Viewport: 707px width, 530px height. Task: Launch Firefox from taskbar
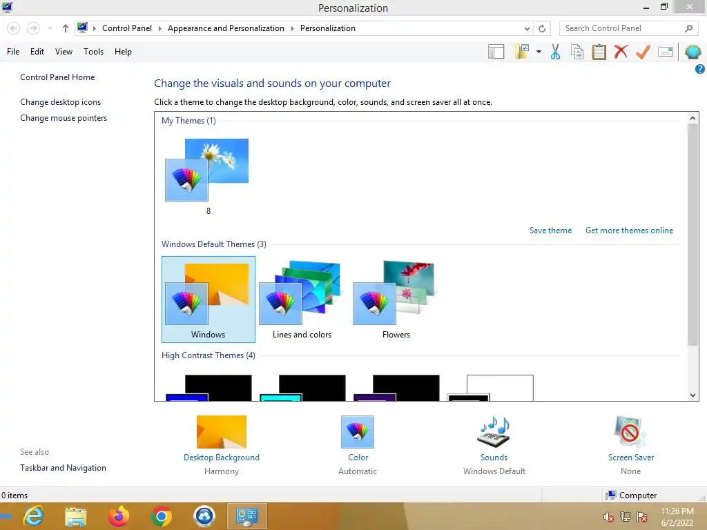[x=119, y=516]
